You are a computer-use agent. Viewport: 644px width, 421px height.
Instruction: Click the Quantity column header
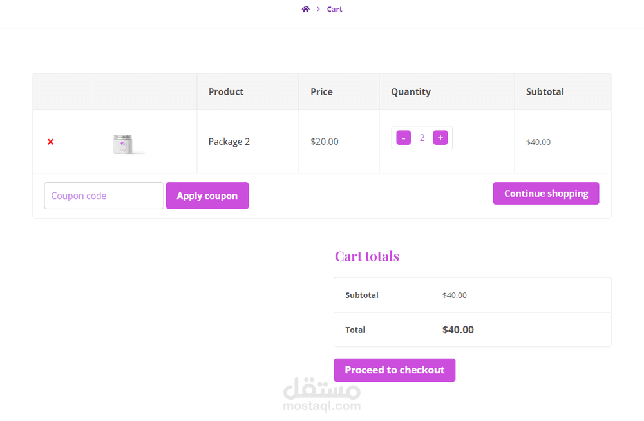click(x=410, y=91)
